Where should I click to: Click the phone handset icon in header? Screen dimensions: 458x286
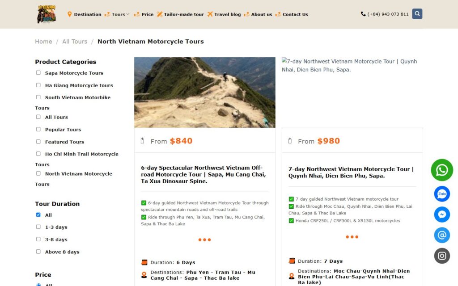coord(363,14)
